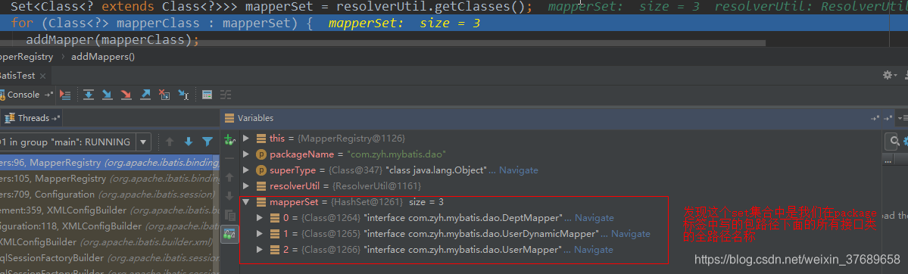Click Navigate link for superType
Screen dimensions: 908x274
pos(519,170)
